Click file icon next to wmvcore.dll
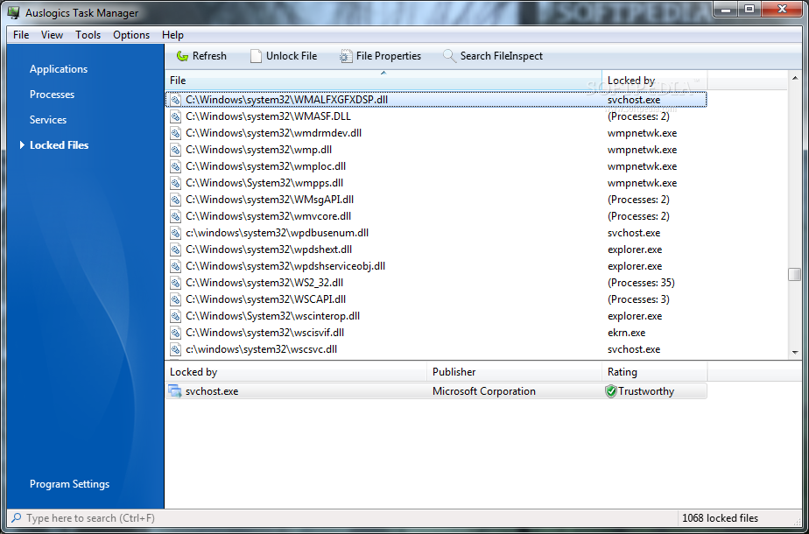 click(176, 216)
